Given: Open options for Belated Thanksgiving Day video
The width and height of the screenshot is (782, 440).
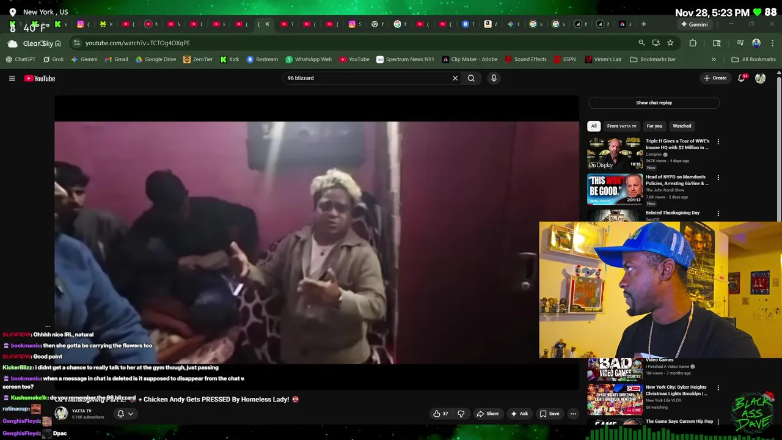Looking at the screenshot, I should coord(718,213).
